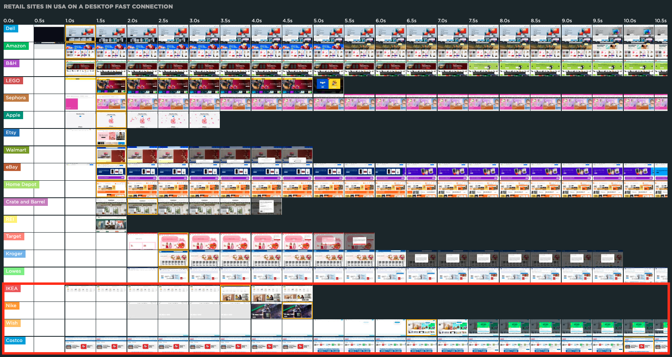The width and height of the screenshot is (672, 357).
Task: Select IKEA's highlighted frame at 3.5s
Action: pos(235,293)
